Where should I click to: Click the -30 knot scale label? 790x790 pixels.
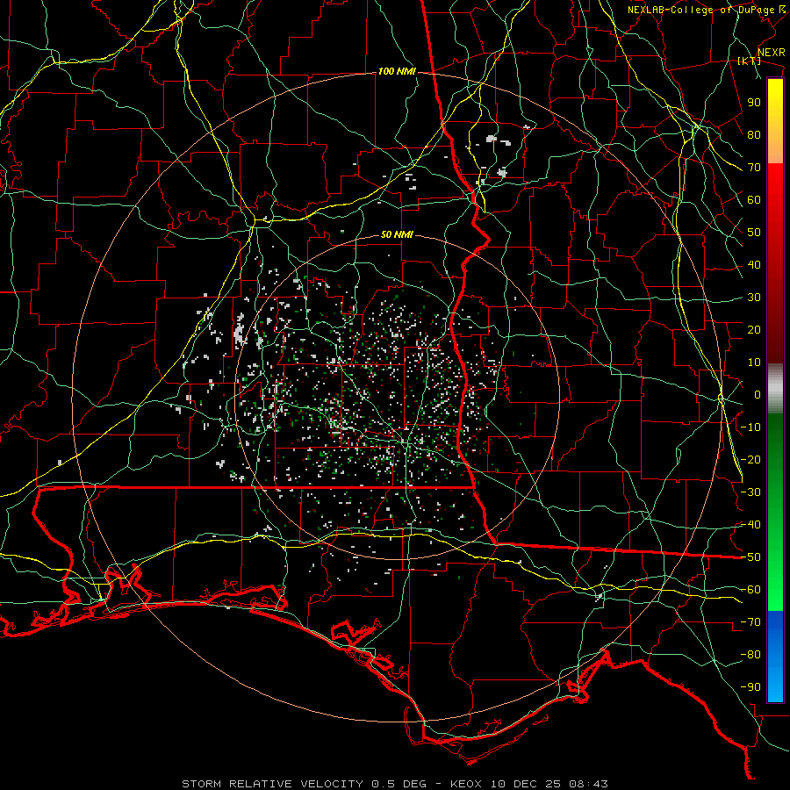click(750, 492)
